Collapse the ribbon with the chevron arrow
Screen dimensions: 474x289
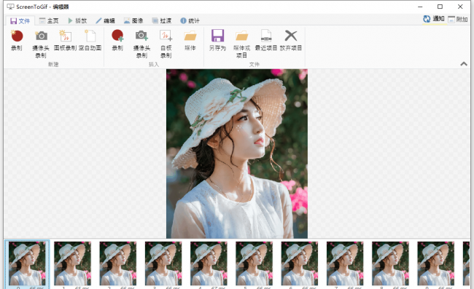click(x=464, y=63)
